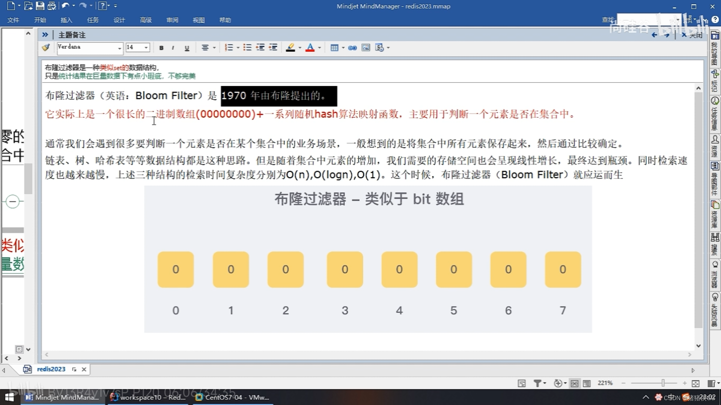Open the table options dropdown arrow
Screen dimensions: 721x405
pyautogui.click(x=343, y=48)
